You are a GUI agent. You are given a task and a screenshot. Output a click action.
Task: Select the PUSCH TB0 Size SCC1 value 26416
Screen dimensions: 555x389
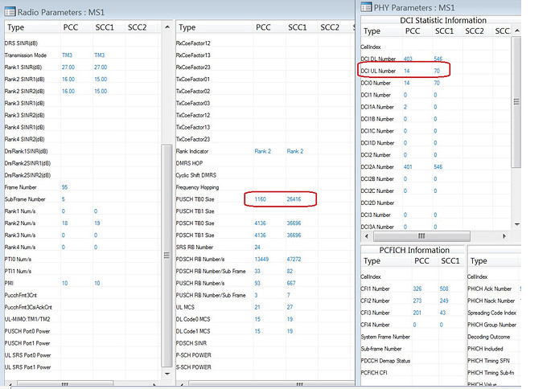point(294,199)
